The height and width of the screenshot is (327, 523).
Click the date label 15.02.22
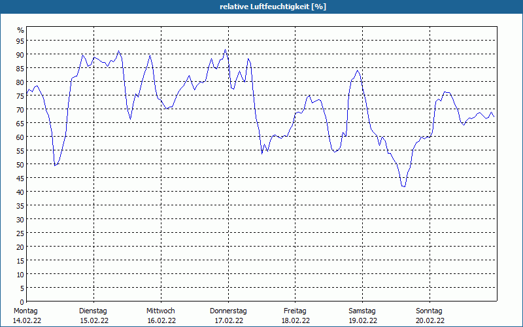click(94, 321)
